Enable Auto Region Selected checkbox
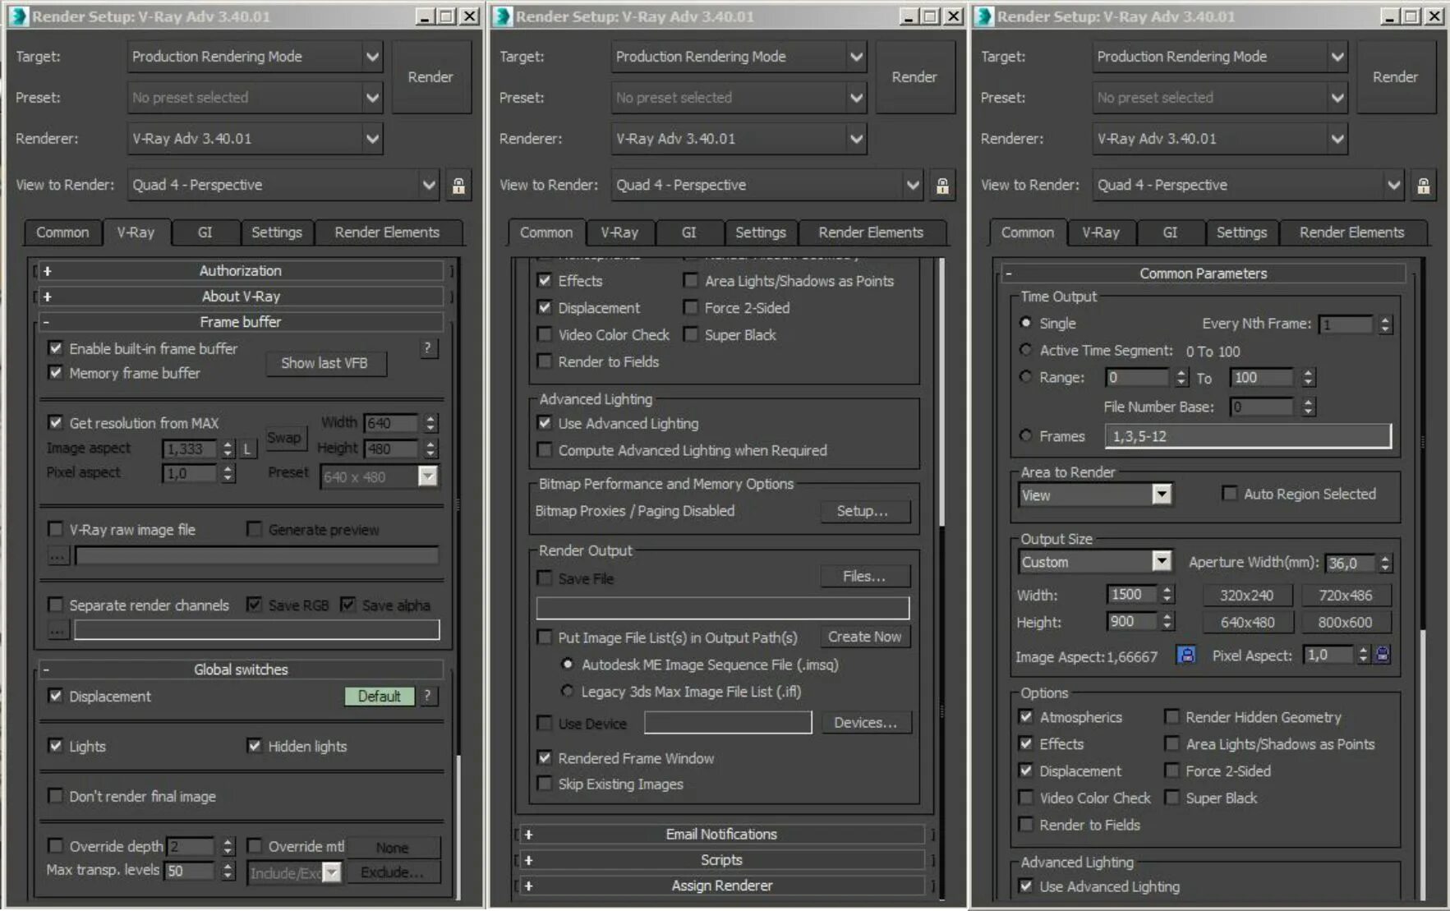 (x=1229, y=493)
